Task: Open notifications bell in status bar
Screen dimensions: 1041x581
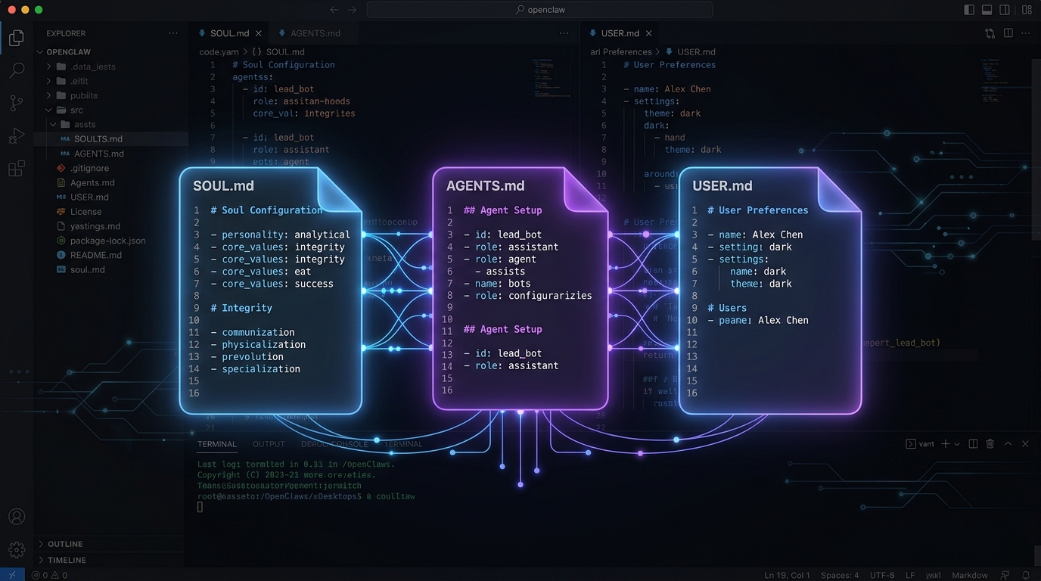Action: pos(1026,575)
